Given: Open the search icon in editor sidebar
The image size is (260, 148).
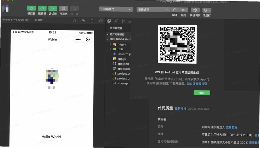Looking at the screenshot, I should 116,21.
